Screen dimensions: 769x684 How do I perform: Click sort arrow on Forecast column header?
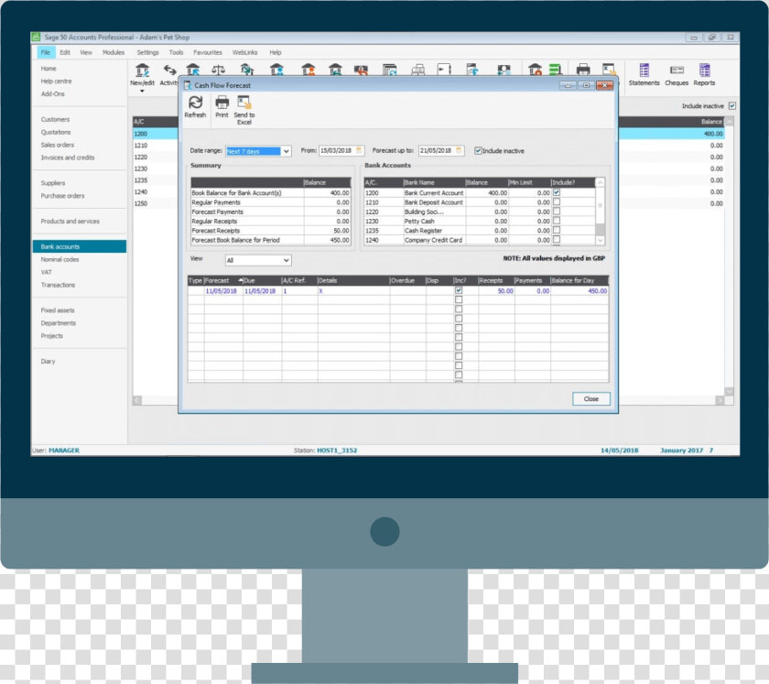coord(240,280)
